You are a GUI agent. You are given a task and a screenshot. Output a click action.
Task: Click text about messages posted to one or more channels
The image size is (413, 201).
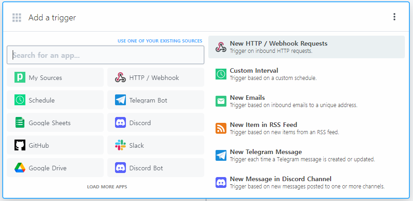click(x=307, y=187)
